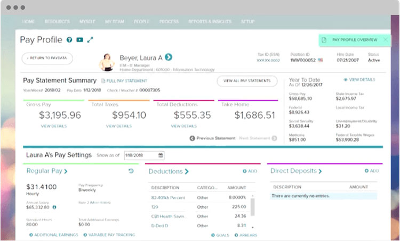The width and height of the screenshot is (400, 241).
Task: Open Additional Earnings
Action: point(54,235)
